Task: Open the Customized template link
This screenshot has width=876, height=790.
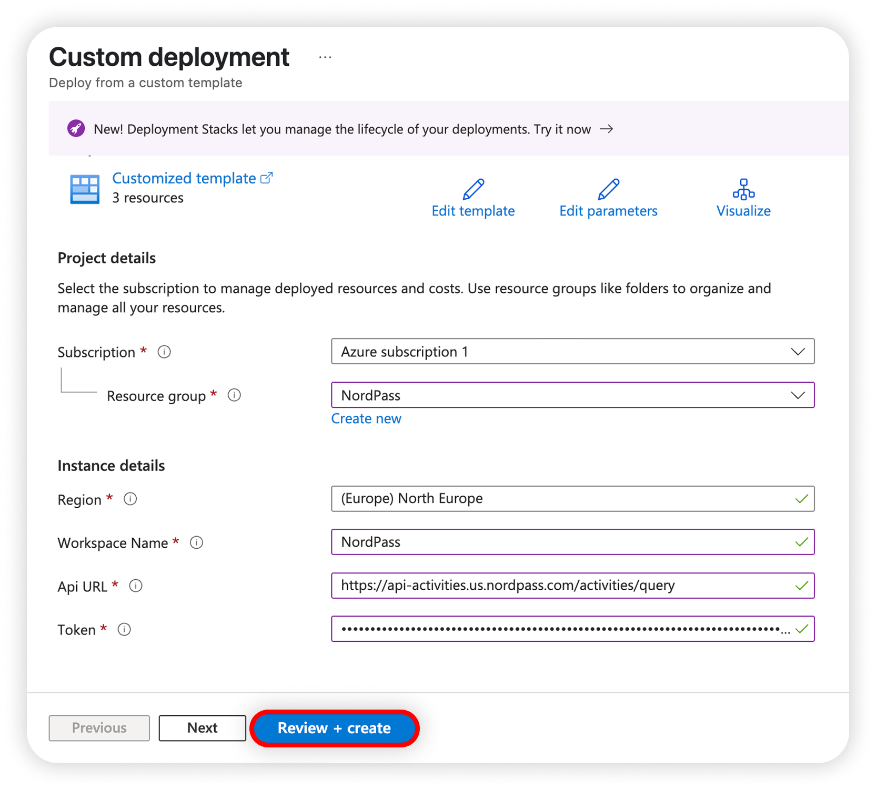Action: [192, 178]
